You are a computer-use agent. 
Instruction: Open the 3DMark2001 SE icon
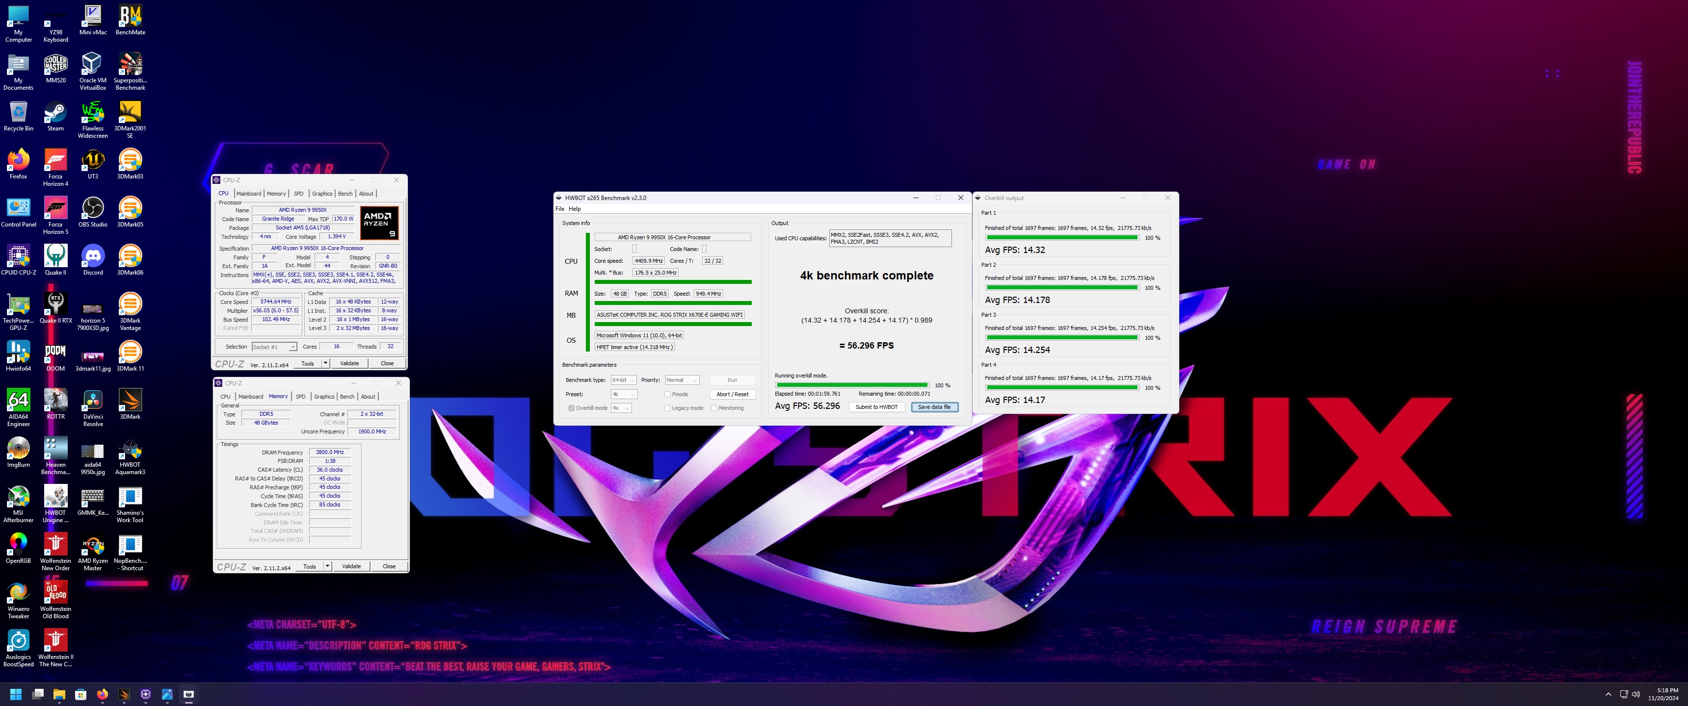(131, 120)
